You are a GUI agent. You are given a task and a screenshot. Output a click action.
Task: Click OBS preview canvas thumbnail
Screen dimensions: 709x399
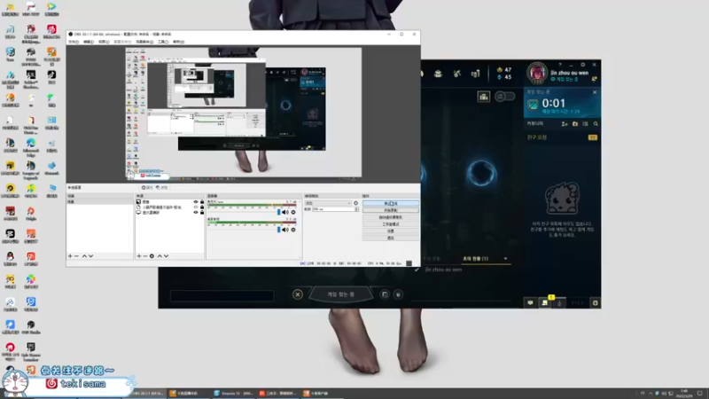[243, 113]
